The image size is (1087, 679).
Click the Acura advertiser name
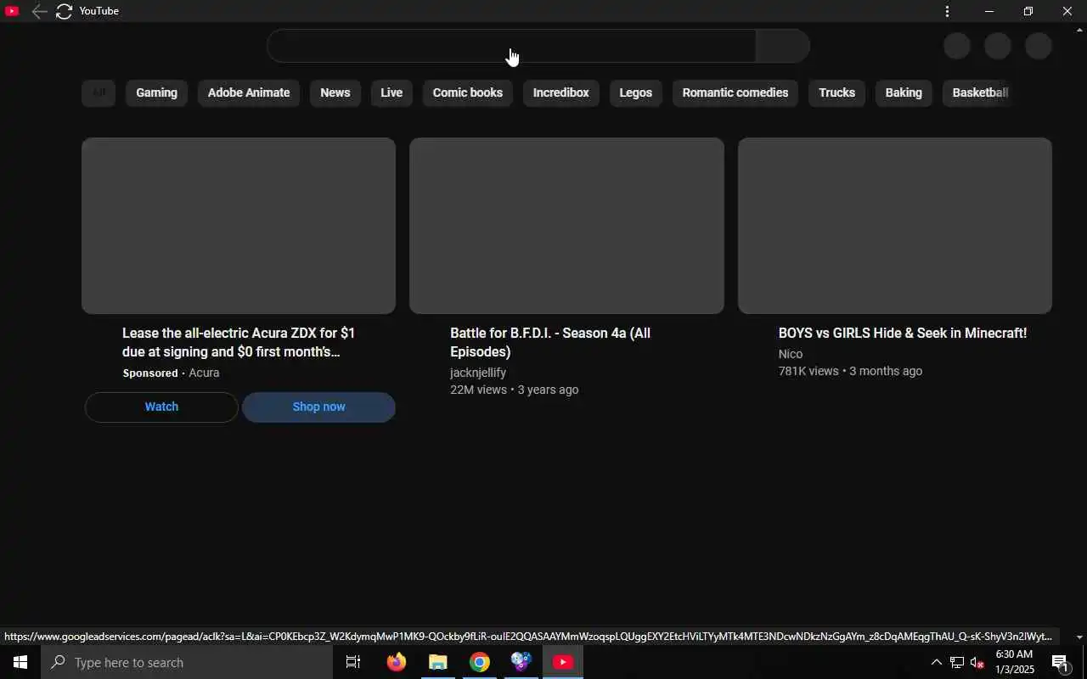coord(204,373)
